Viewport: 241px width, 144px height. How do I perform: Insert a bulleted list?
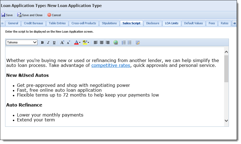[130, 43]
